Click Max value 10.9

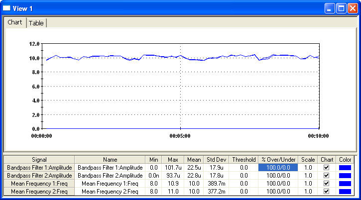pos(173,184)
